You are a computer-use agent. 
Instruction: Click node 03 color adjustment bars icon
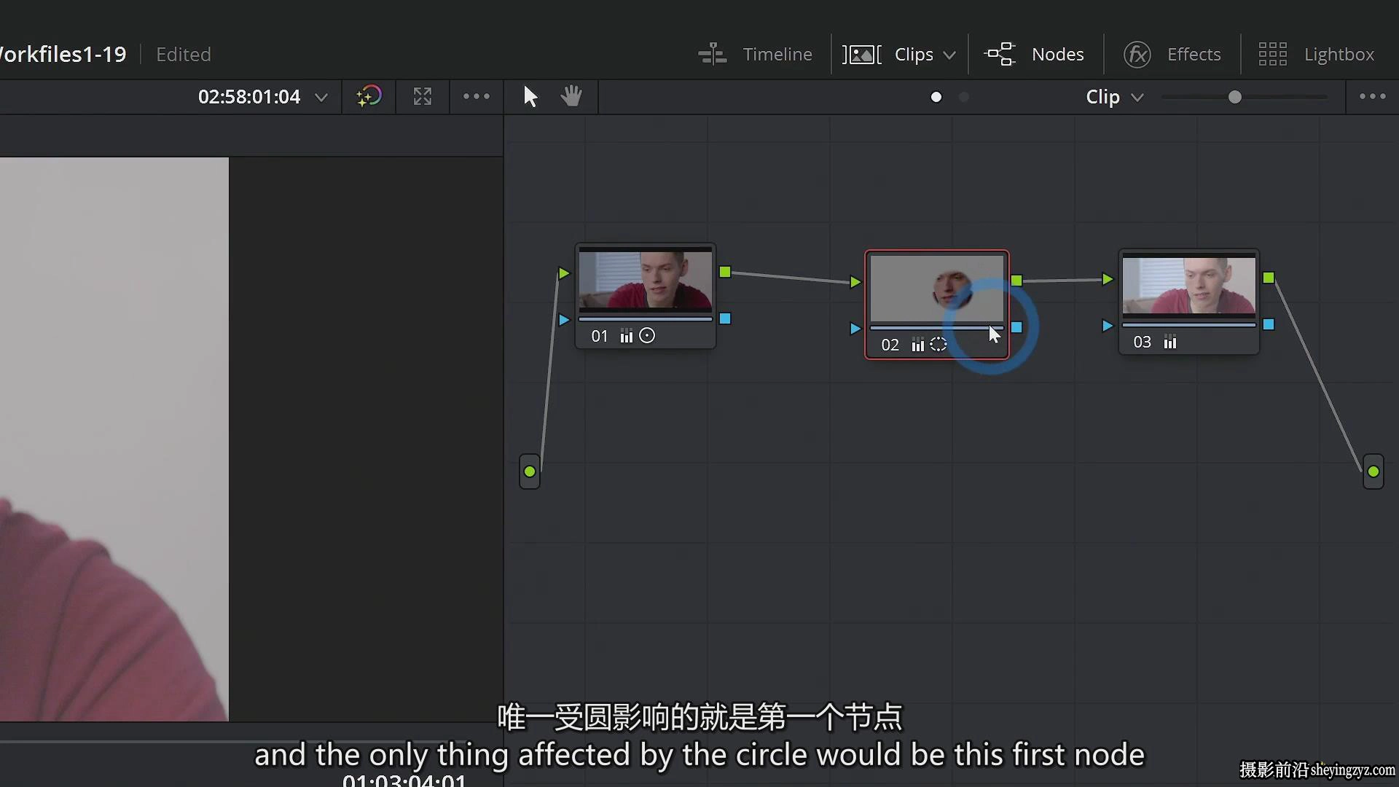click(1170, 342)
